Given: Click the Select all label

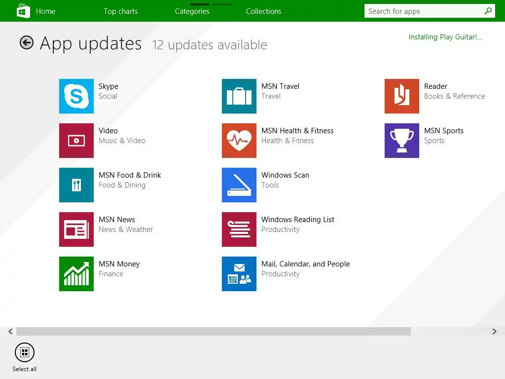Looking at the screenshot, I should 25,369.
